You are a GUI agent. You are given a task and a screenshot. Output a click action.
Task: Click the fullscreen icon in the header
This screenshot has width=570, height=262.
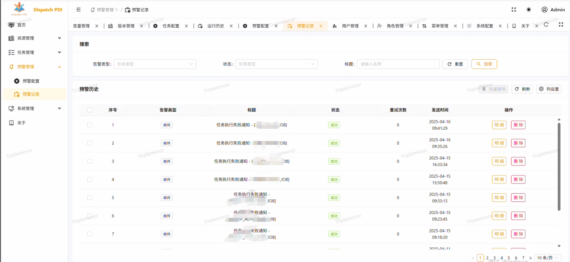(514, 9)
